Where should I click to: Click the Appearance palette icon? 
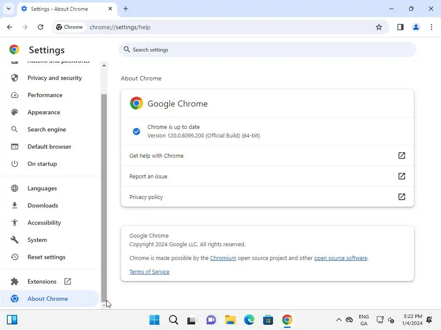pos(15,112)
